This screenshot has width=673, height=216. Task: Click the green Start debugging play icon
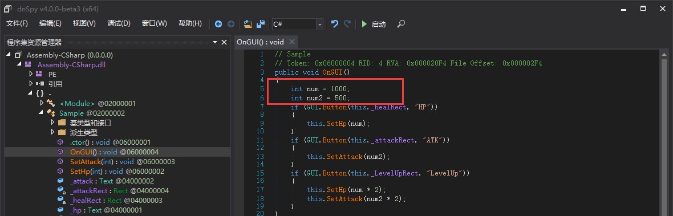coord(364,25)
